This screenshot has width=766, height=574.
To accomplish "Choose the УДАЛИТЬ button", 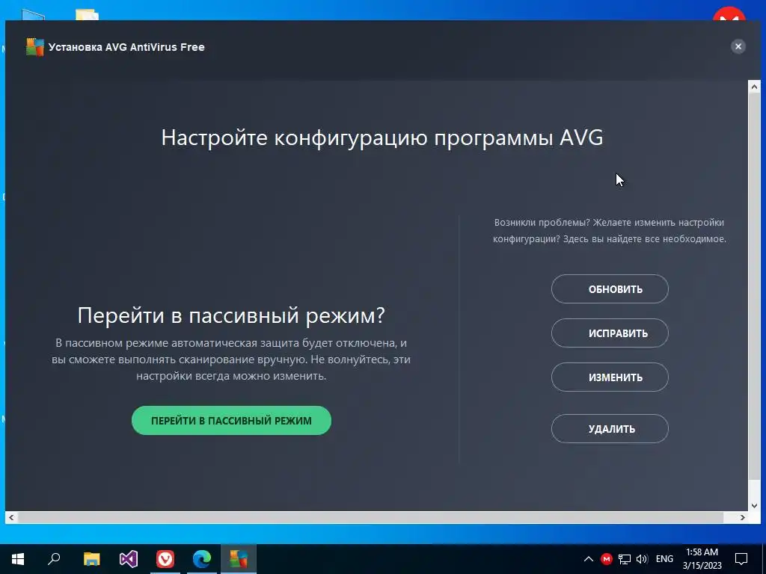I will 610,429.
